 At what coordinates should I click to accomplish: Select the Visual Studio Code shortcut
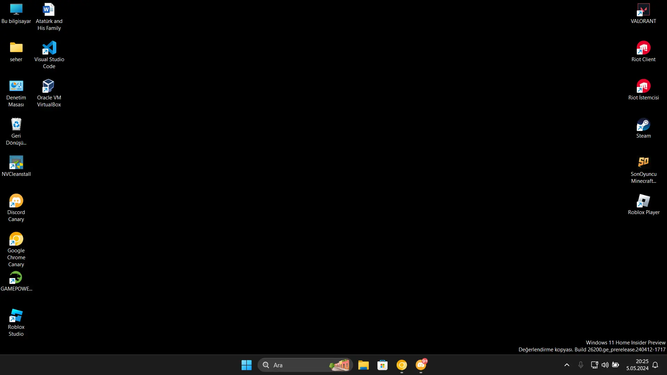click(x=49, y=55)
